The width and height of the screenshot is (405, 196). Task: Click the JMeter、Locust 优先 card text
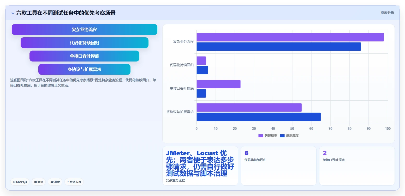click(x=200, y=163)
